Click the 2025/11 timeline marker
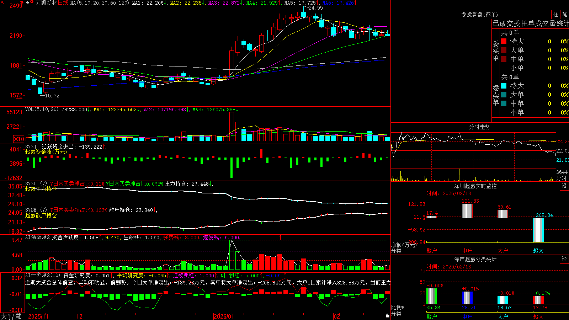Screen dimensions: 569x320 (38, 316)
